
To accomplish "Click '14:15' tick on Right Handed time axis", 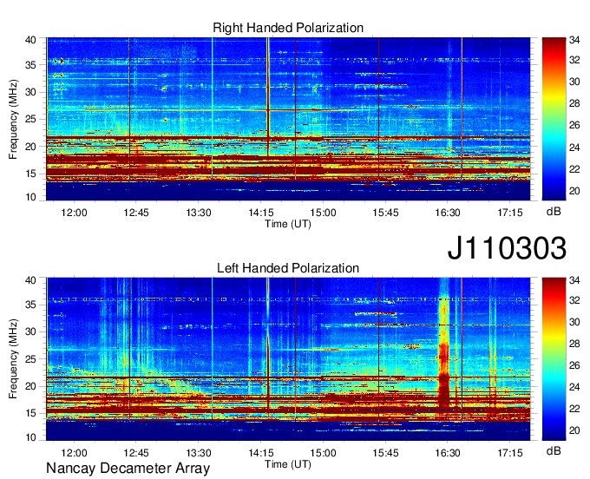I will 261,213.
